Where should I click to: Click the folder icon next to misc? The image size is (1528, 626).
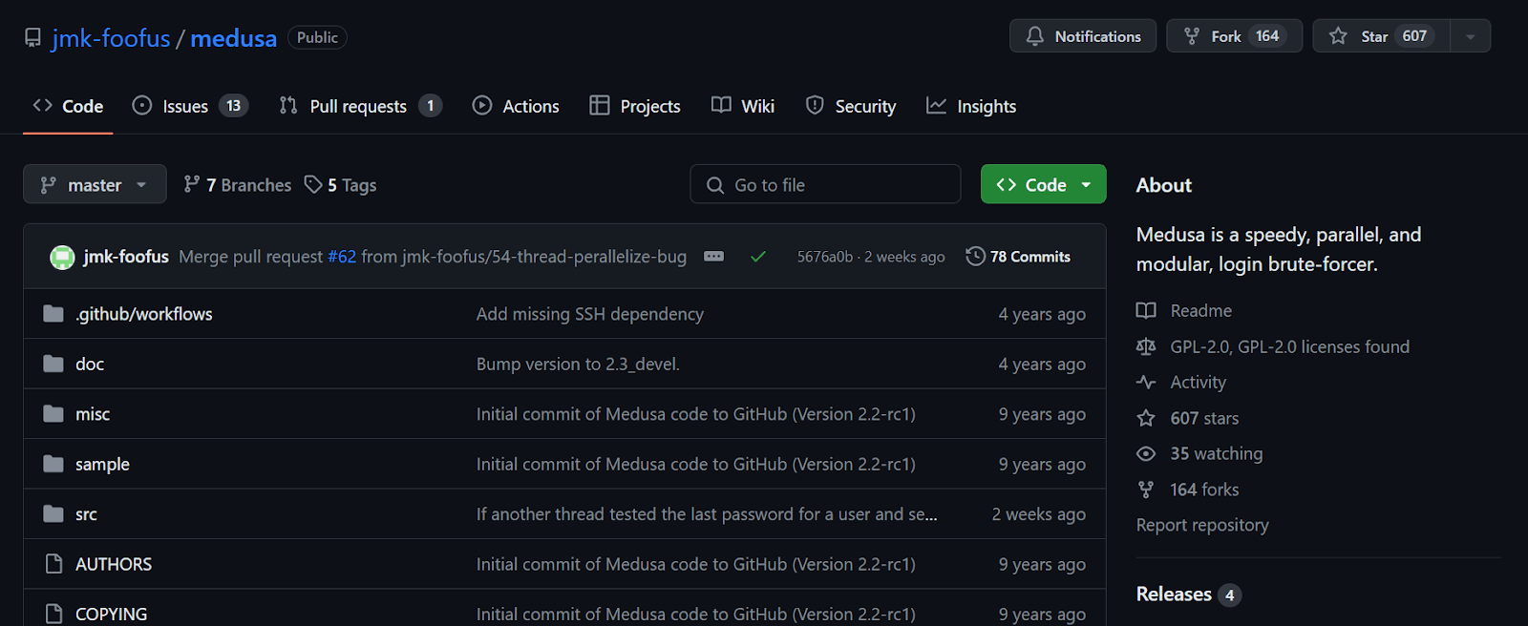tap(53, 414)
